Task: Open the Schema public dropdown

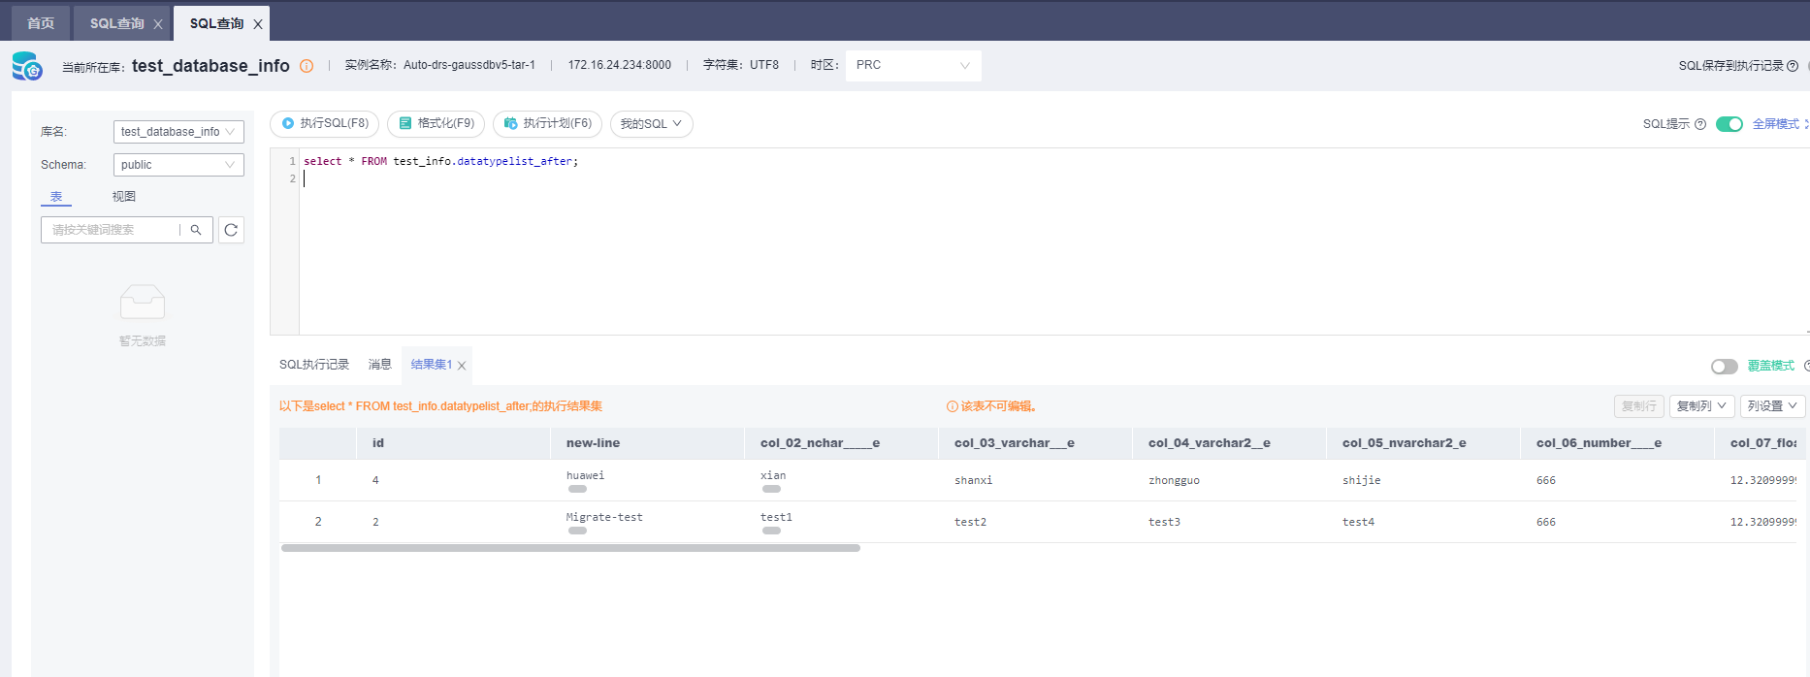Action: [178, 165]
